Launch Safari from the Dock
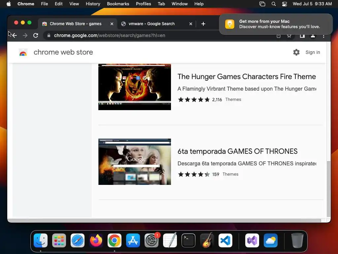This screenshot has height=254, width=338. (78, 240)
